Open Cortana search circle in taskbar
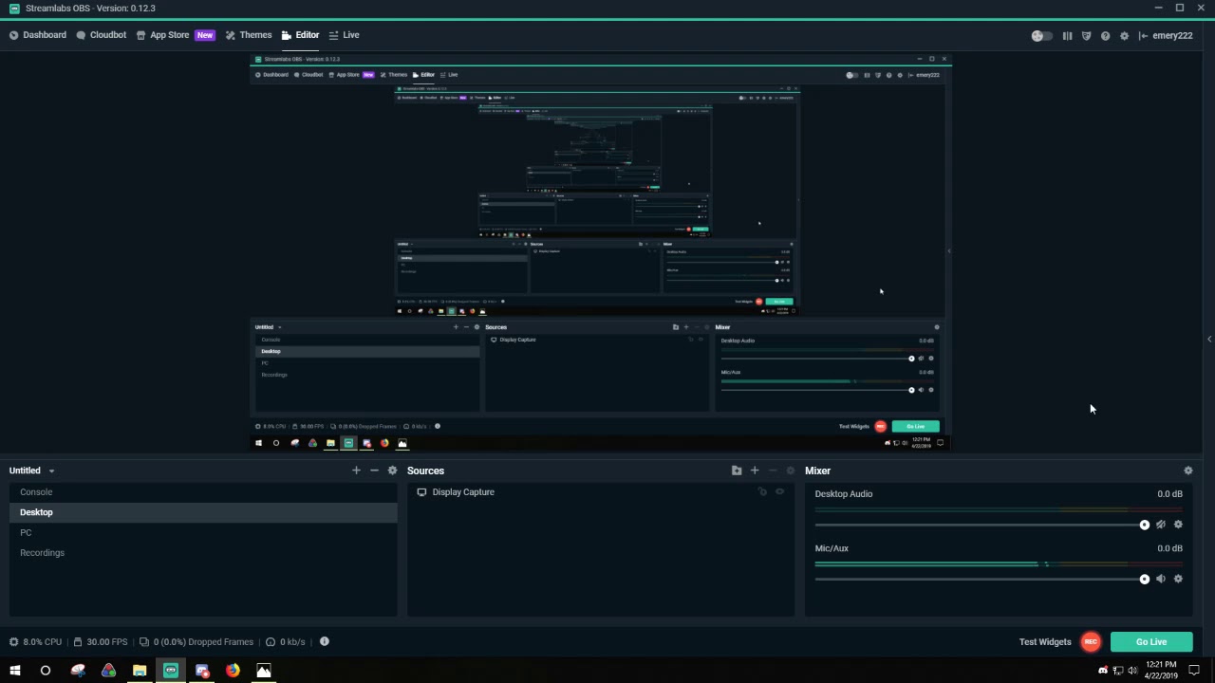Screen dimensions: 1215x683 click(45, 671)
